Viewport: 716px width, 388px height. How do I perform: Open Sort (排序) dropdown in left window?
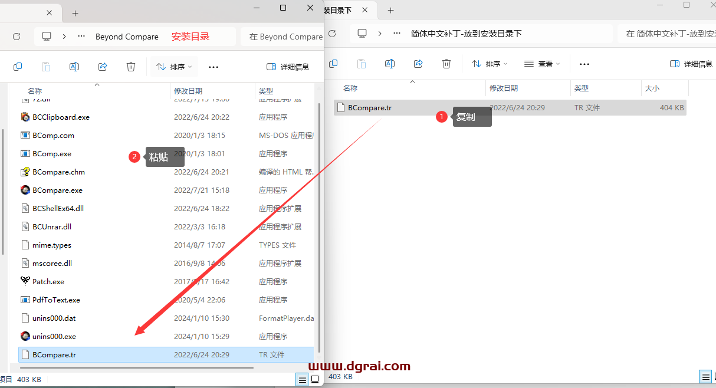click(174, 67)
